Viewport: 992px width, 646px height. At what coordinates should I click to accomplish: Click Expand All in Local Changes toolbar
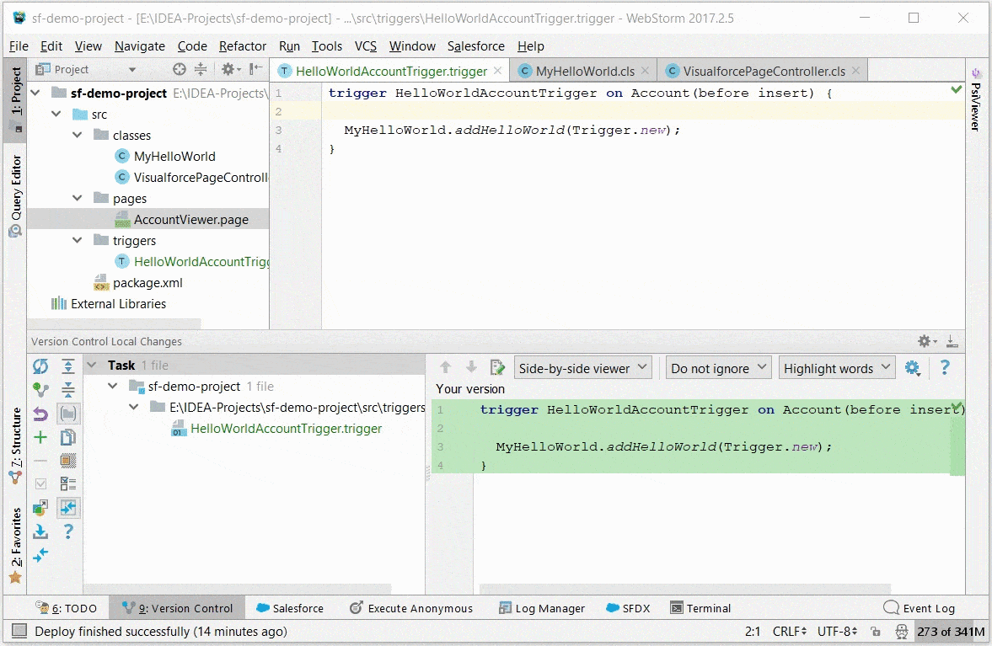click(68, 366)
